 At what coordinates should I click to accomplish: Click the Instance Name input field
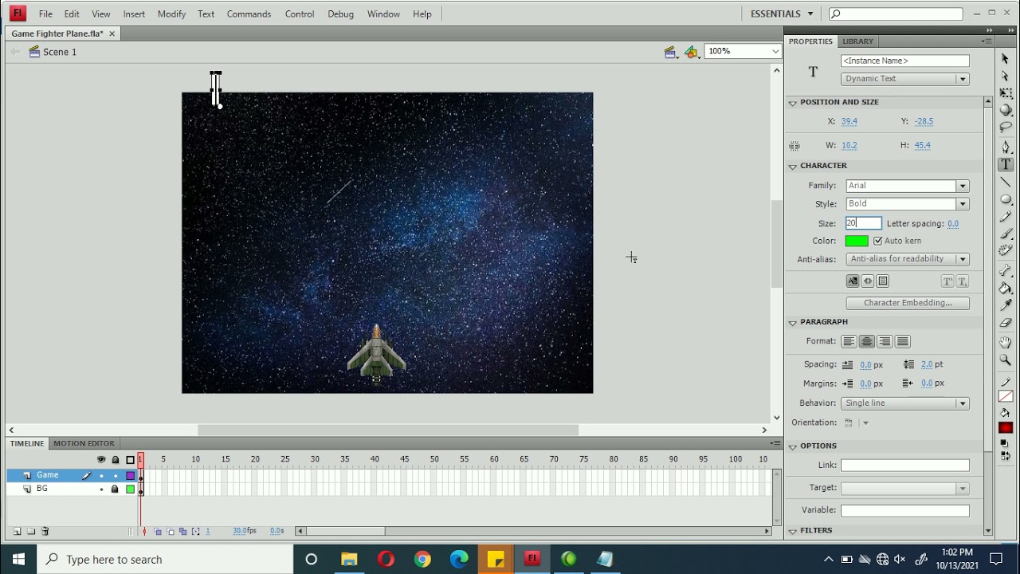pos(904,61)
